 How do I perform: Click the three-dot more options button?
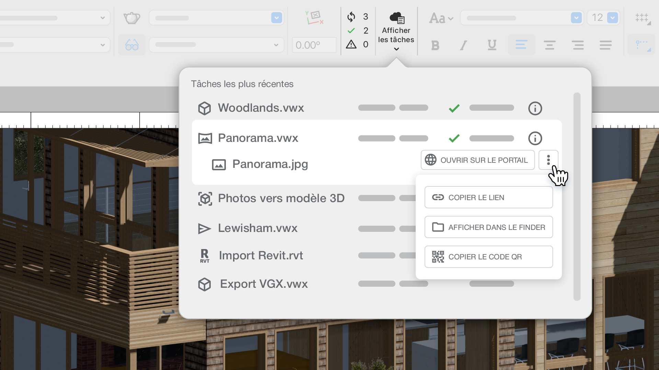(548, 160)
